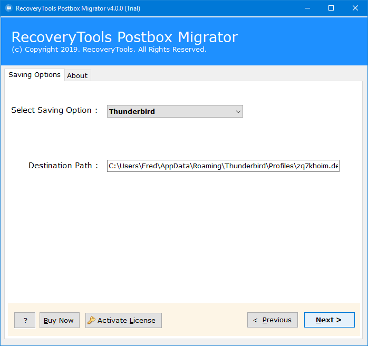
Task: Go back with the Previous button
Action: point(273,320)
